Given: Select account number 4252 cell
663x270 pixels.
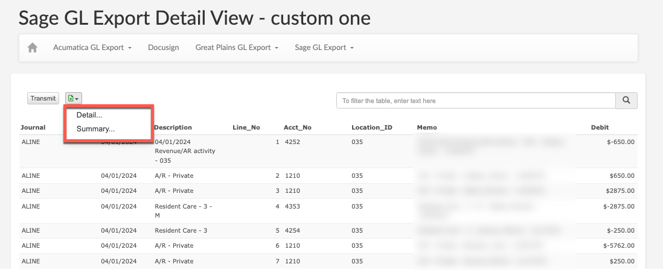Looking at the screenshot, I should pyautogui.click(x=292, y=142).
